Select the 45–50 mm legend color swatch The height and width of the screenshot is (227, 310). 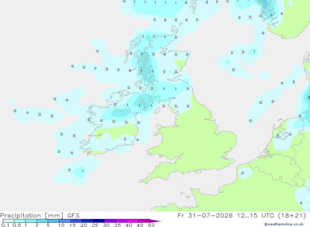(x=144, y=221)
